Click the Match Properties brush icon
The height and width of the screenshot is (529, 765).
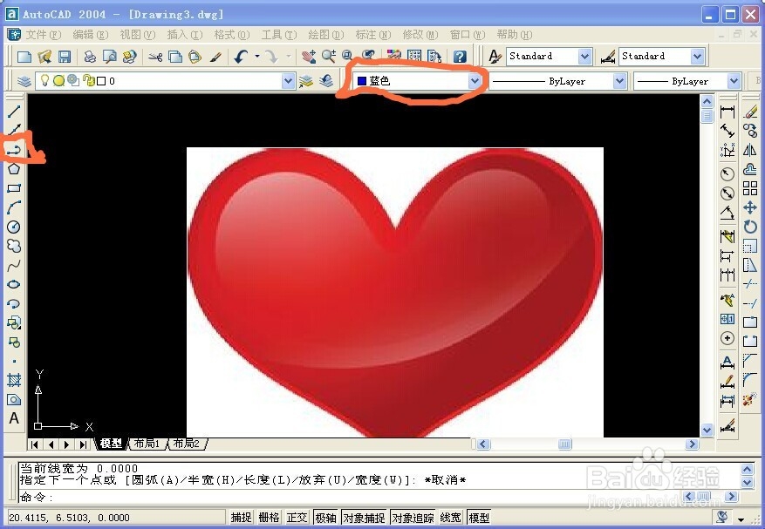click(x=217, y=56)
